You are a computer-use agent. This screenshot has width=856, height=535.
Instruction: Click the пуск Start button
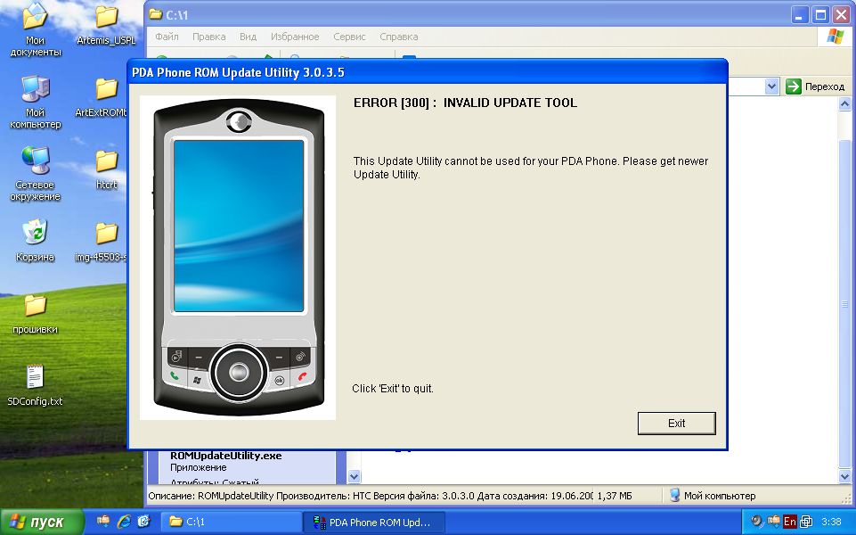coord(42,522)
